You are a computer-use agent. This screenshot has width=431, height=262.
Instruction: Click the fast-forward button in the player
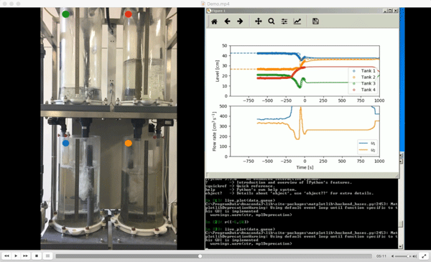click(25, 256)
